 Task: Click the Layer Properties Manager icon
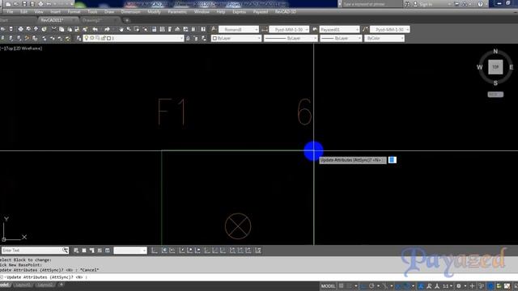pyautogui.click(x=79, y=38)
